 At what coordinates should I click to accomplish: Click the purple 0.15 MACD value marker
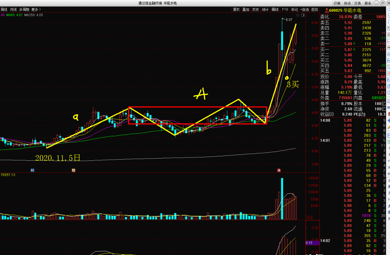(309, 243)
